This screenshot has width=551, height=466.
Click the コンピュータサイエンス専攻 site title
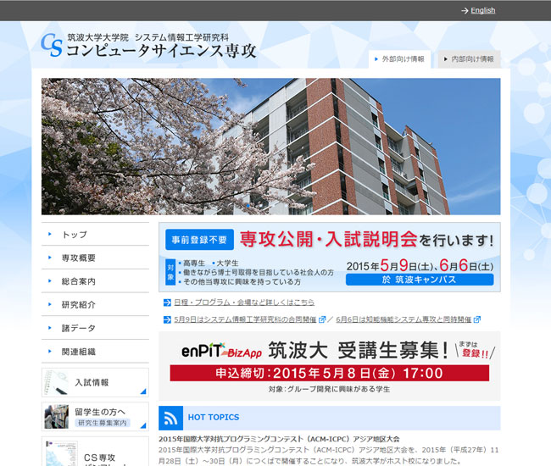click(161, 51)
